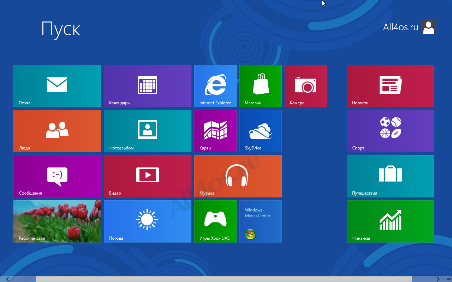Open the Windows Media Center tile
This screenshot has height=282, width=452.
click(261, 221)
